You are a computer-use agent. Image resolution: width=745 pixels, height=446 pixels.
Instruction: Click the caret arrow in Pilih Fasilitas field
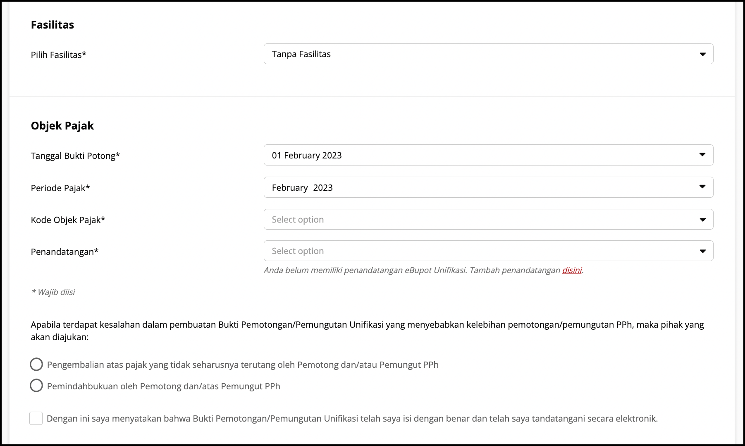pos(702,54)
